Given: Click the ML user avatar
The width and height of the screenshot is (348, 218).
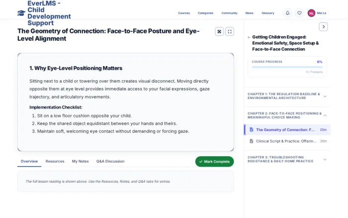Looking at the screenshot, I should tap(311, 13).
